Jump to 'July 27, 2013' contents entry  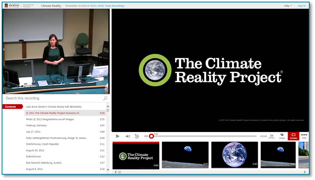click(65, 132)
